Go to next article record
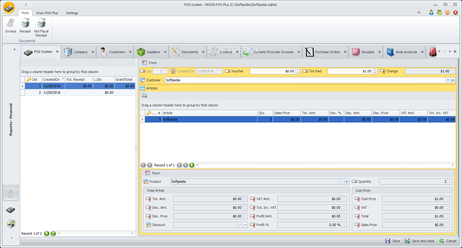The height and width of the screenshot is (248, 462). click(x=179, y=165)
